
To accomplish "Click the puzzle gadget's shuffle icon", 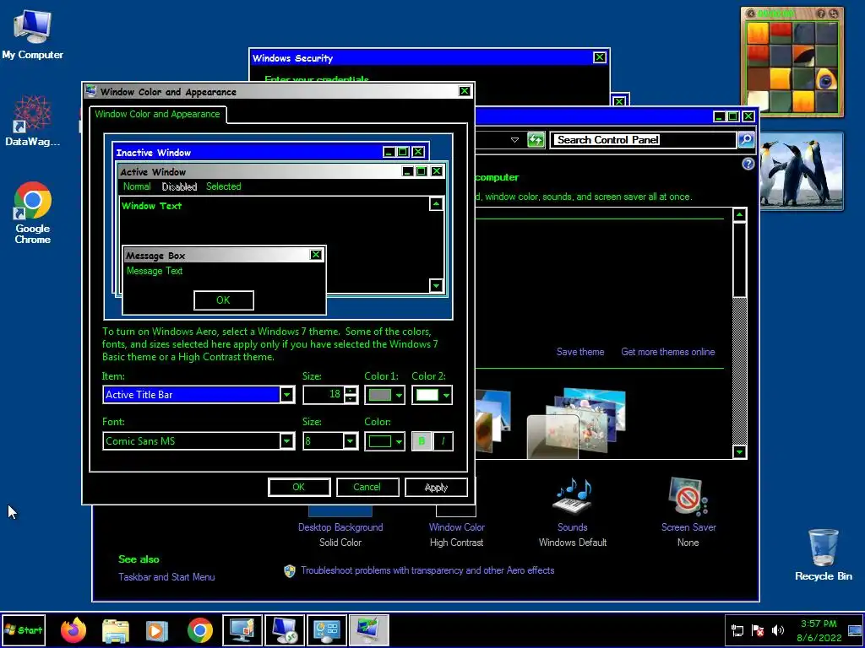I will [x=834, y=13].
